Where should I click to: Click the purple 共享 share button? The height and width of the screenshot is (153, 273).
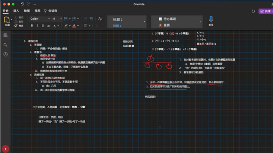[265, 11]
